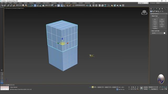Activate the Select and Scale tool

[41, 5]
